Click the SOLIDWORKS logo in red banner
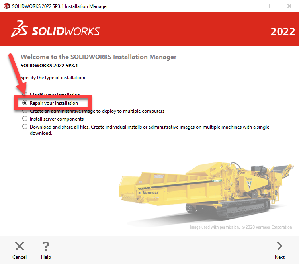 [x=55, y=29]
